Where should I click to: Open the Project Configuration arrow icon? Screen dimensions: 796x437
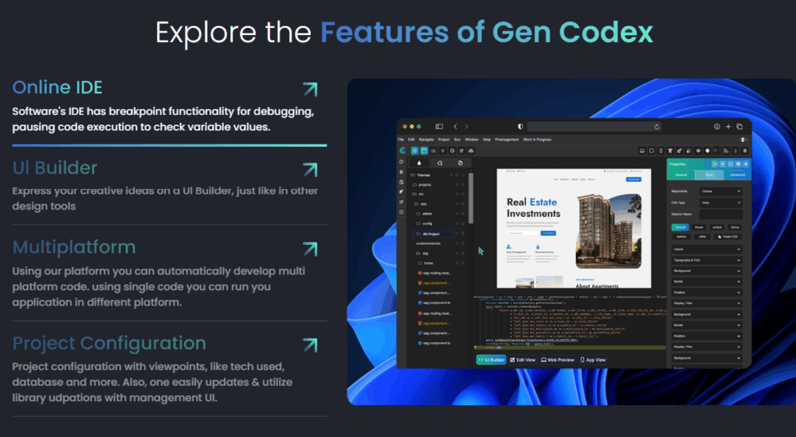pyautogui.click(x=310, y=345)
